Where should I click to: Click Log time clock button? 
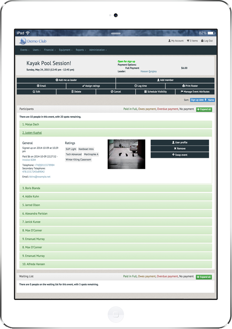pyautogui.click(x=140, y=86)
